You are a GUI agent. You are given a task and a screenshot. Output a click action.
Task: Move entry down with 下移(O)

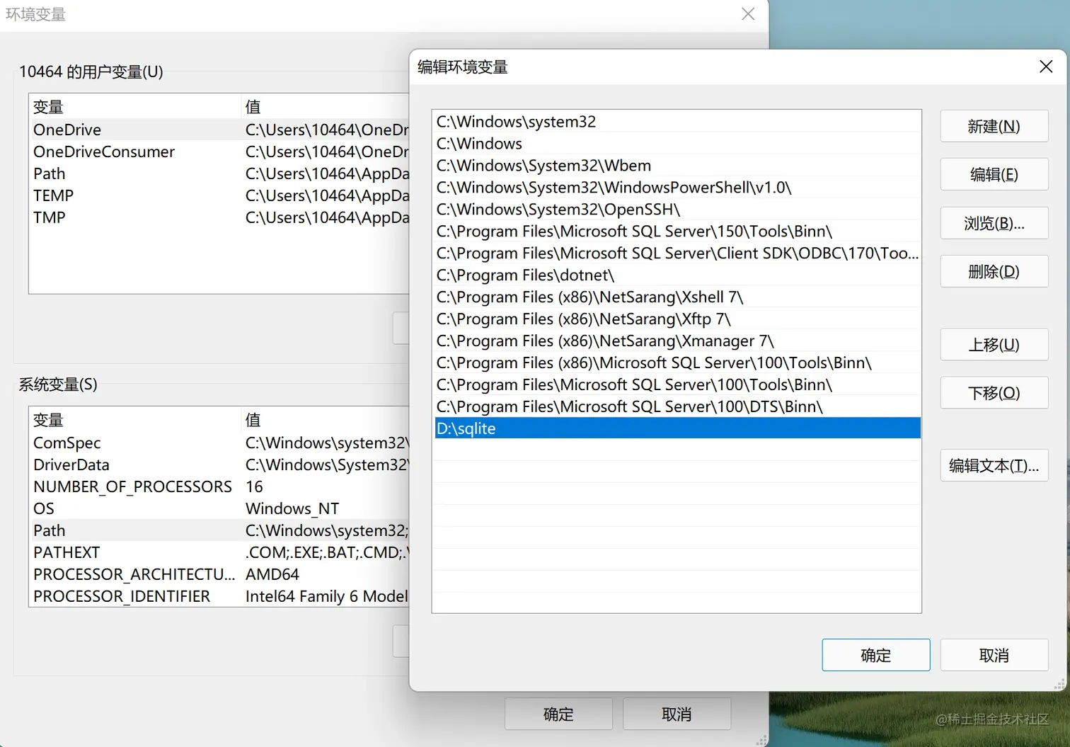tap(994, 393)
